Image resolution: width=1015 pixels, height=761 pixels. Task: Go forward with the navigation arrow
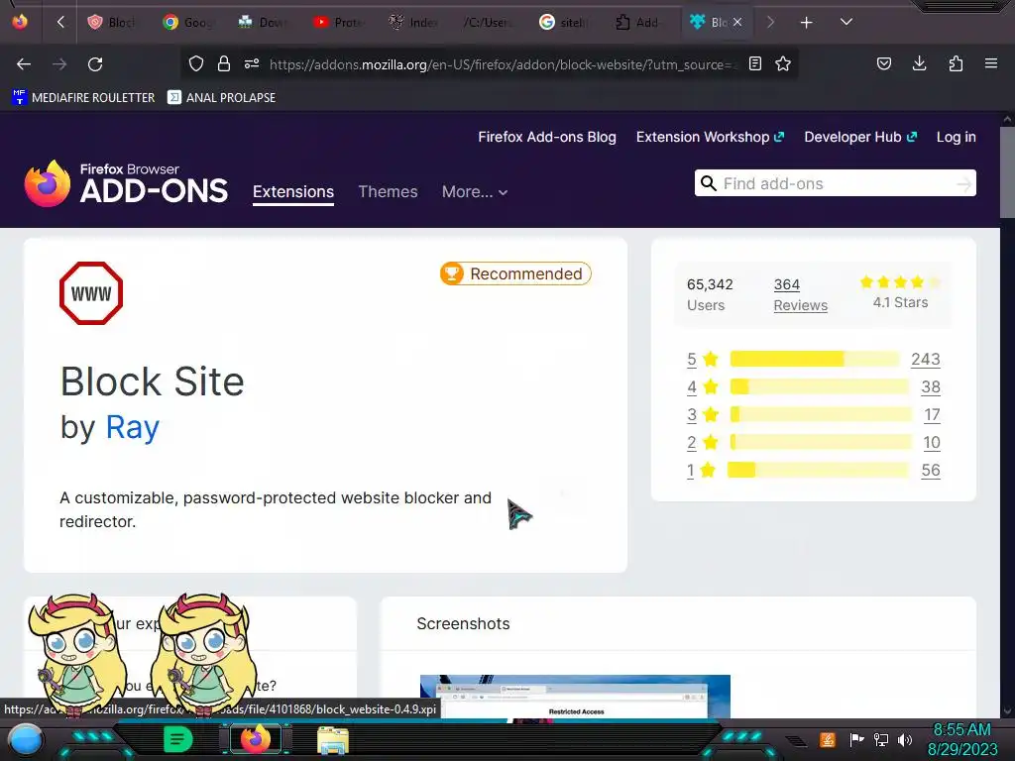[59, 64]
